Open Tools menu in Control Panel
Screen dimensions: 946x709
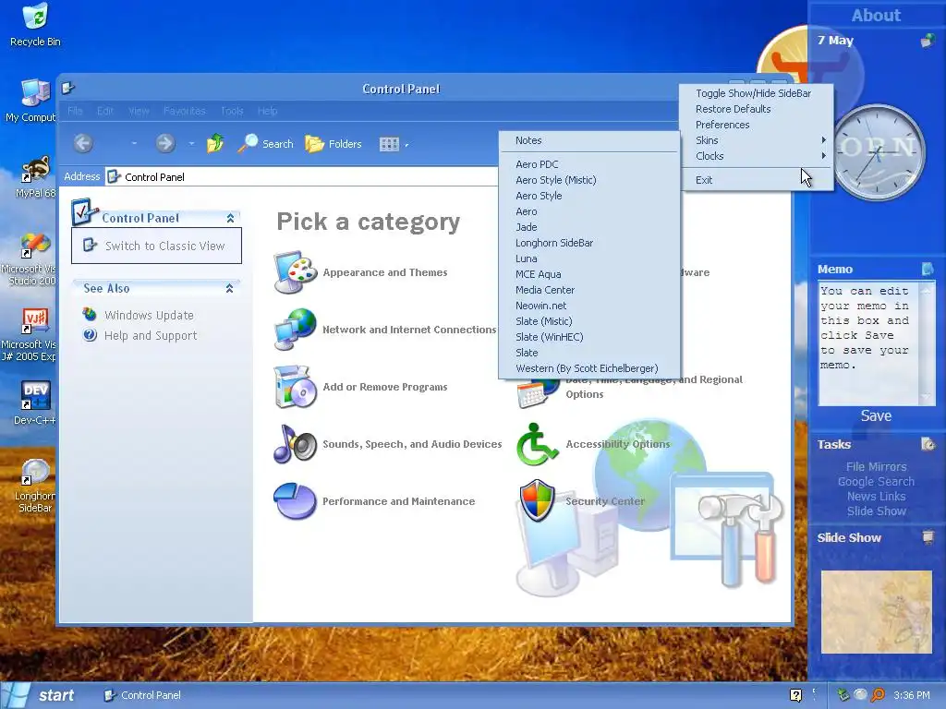coord(232,111)
